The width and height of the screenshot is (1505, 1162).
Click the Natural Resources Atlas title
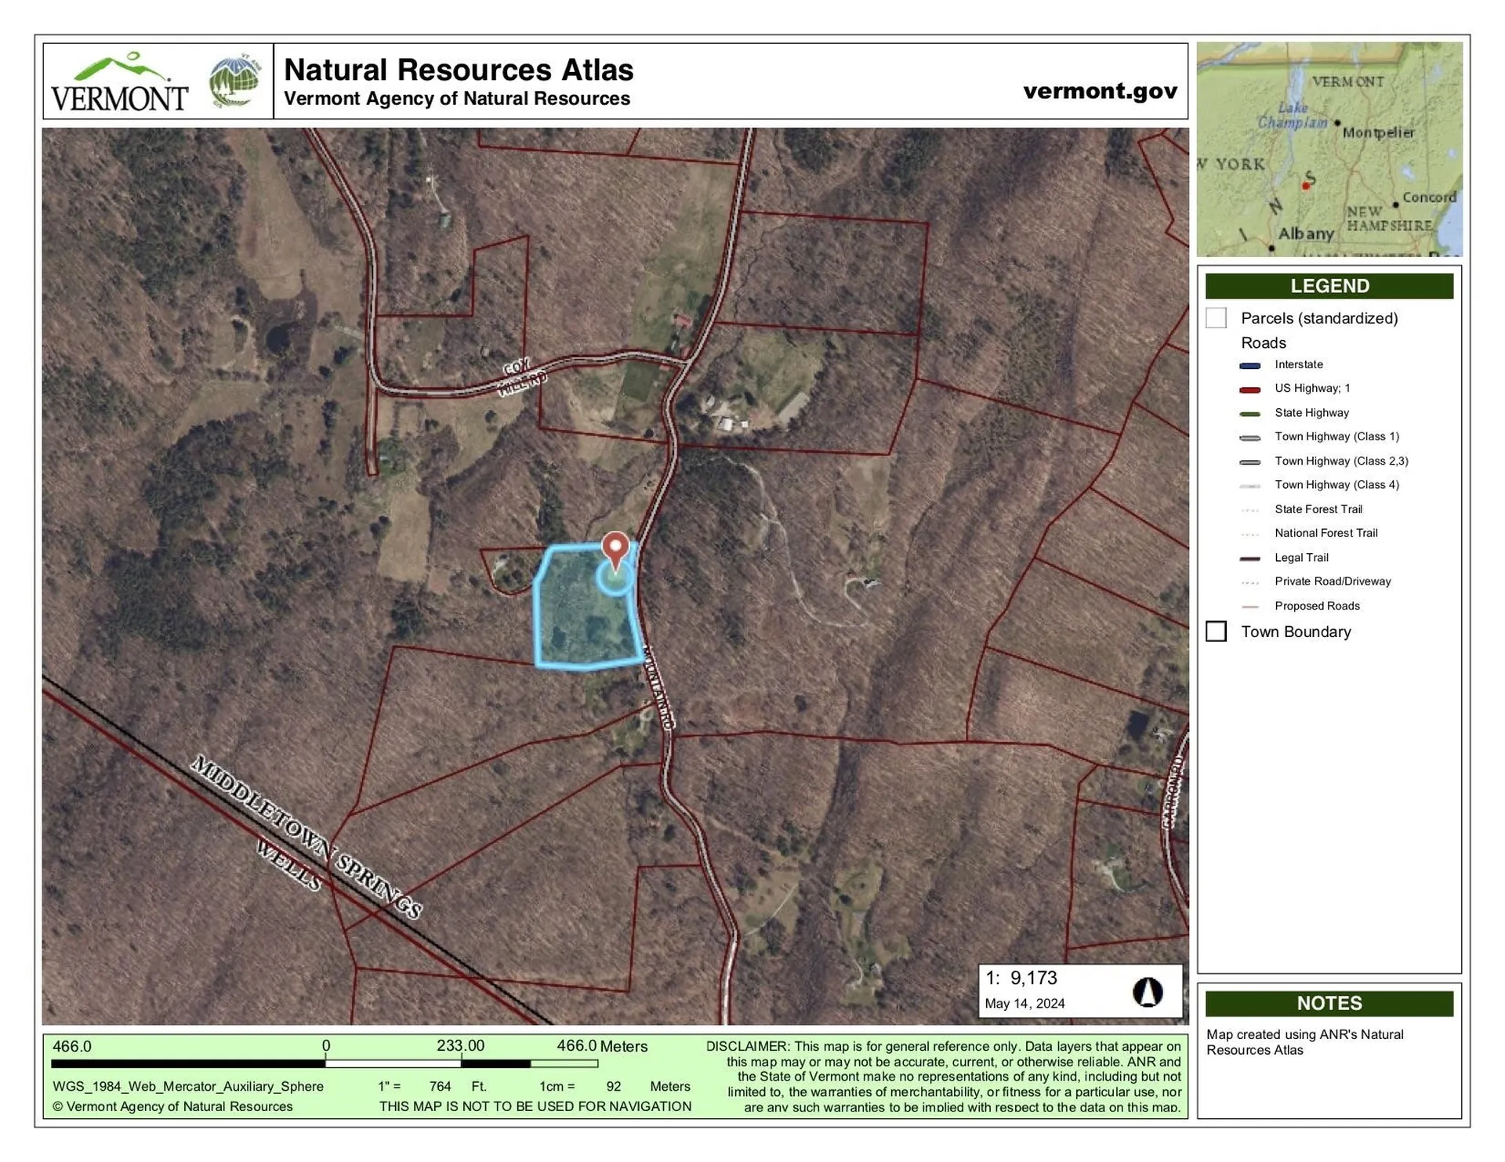point(459,70)
